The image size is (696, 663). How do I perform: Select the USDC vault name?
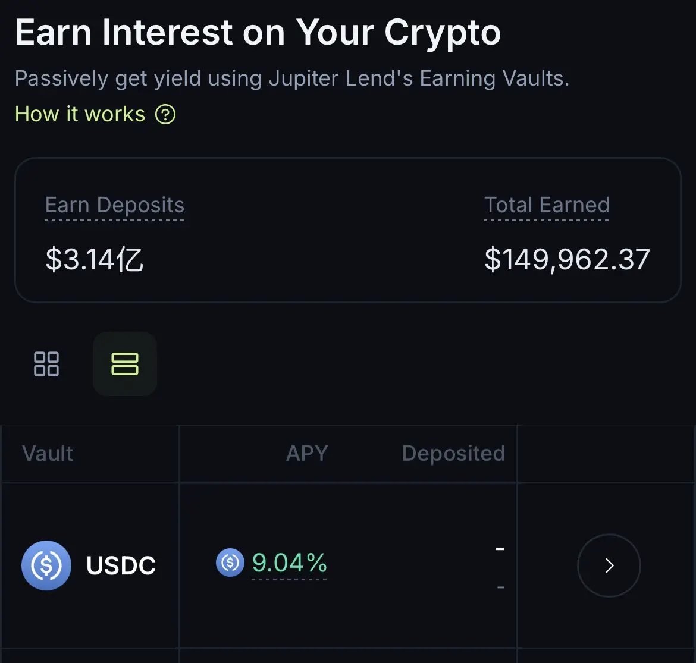[121, 565]
